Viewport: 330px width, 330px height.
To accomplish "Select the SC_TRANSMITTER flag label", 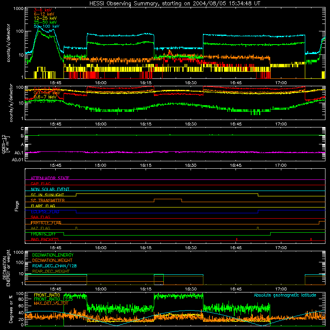I will pyautogui.click(x=47, y=200).
